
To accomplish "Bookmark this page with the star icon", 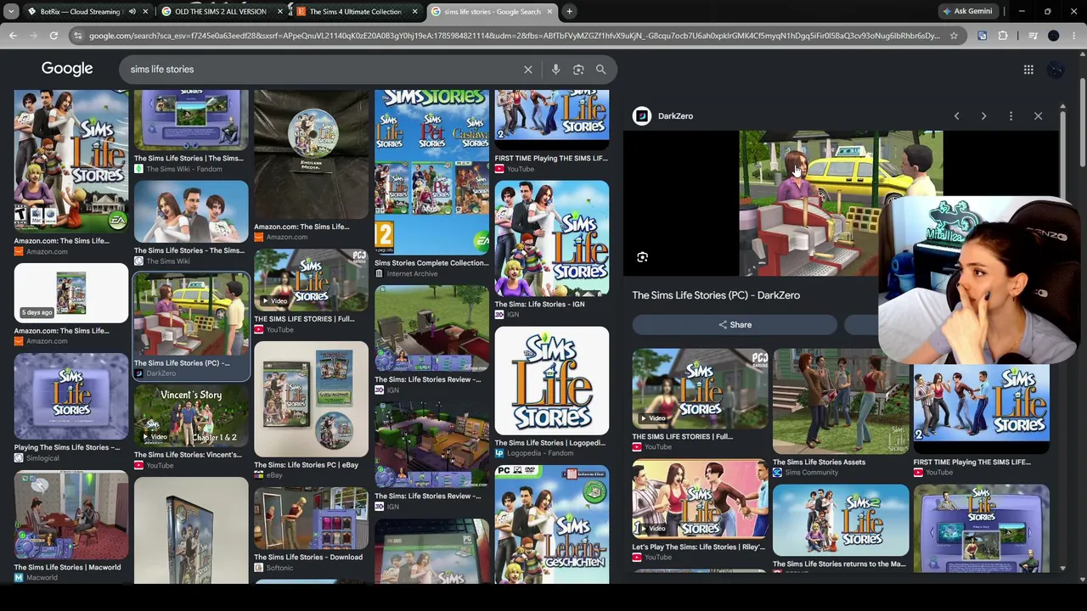I will pyautogui.click(x=954, y=36).
